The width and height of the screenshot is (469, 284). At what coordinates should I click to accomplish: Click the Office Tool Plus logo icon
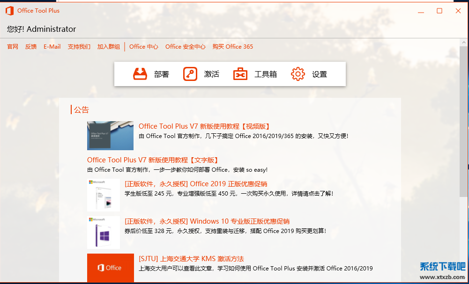click(9, 11)
